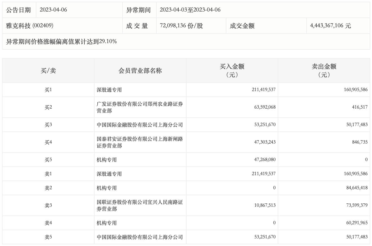Select 机构专用 in the 卖2 row
The image size is (372, 246).
point(107,188)
